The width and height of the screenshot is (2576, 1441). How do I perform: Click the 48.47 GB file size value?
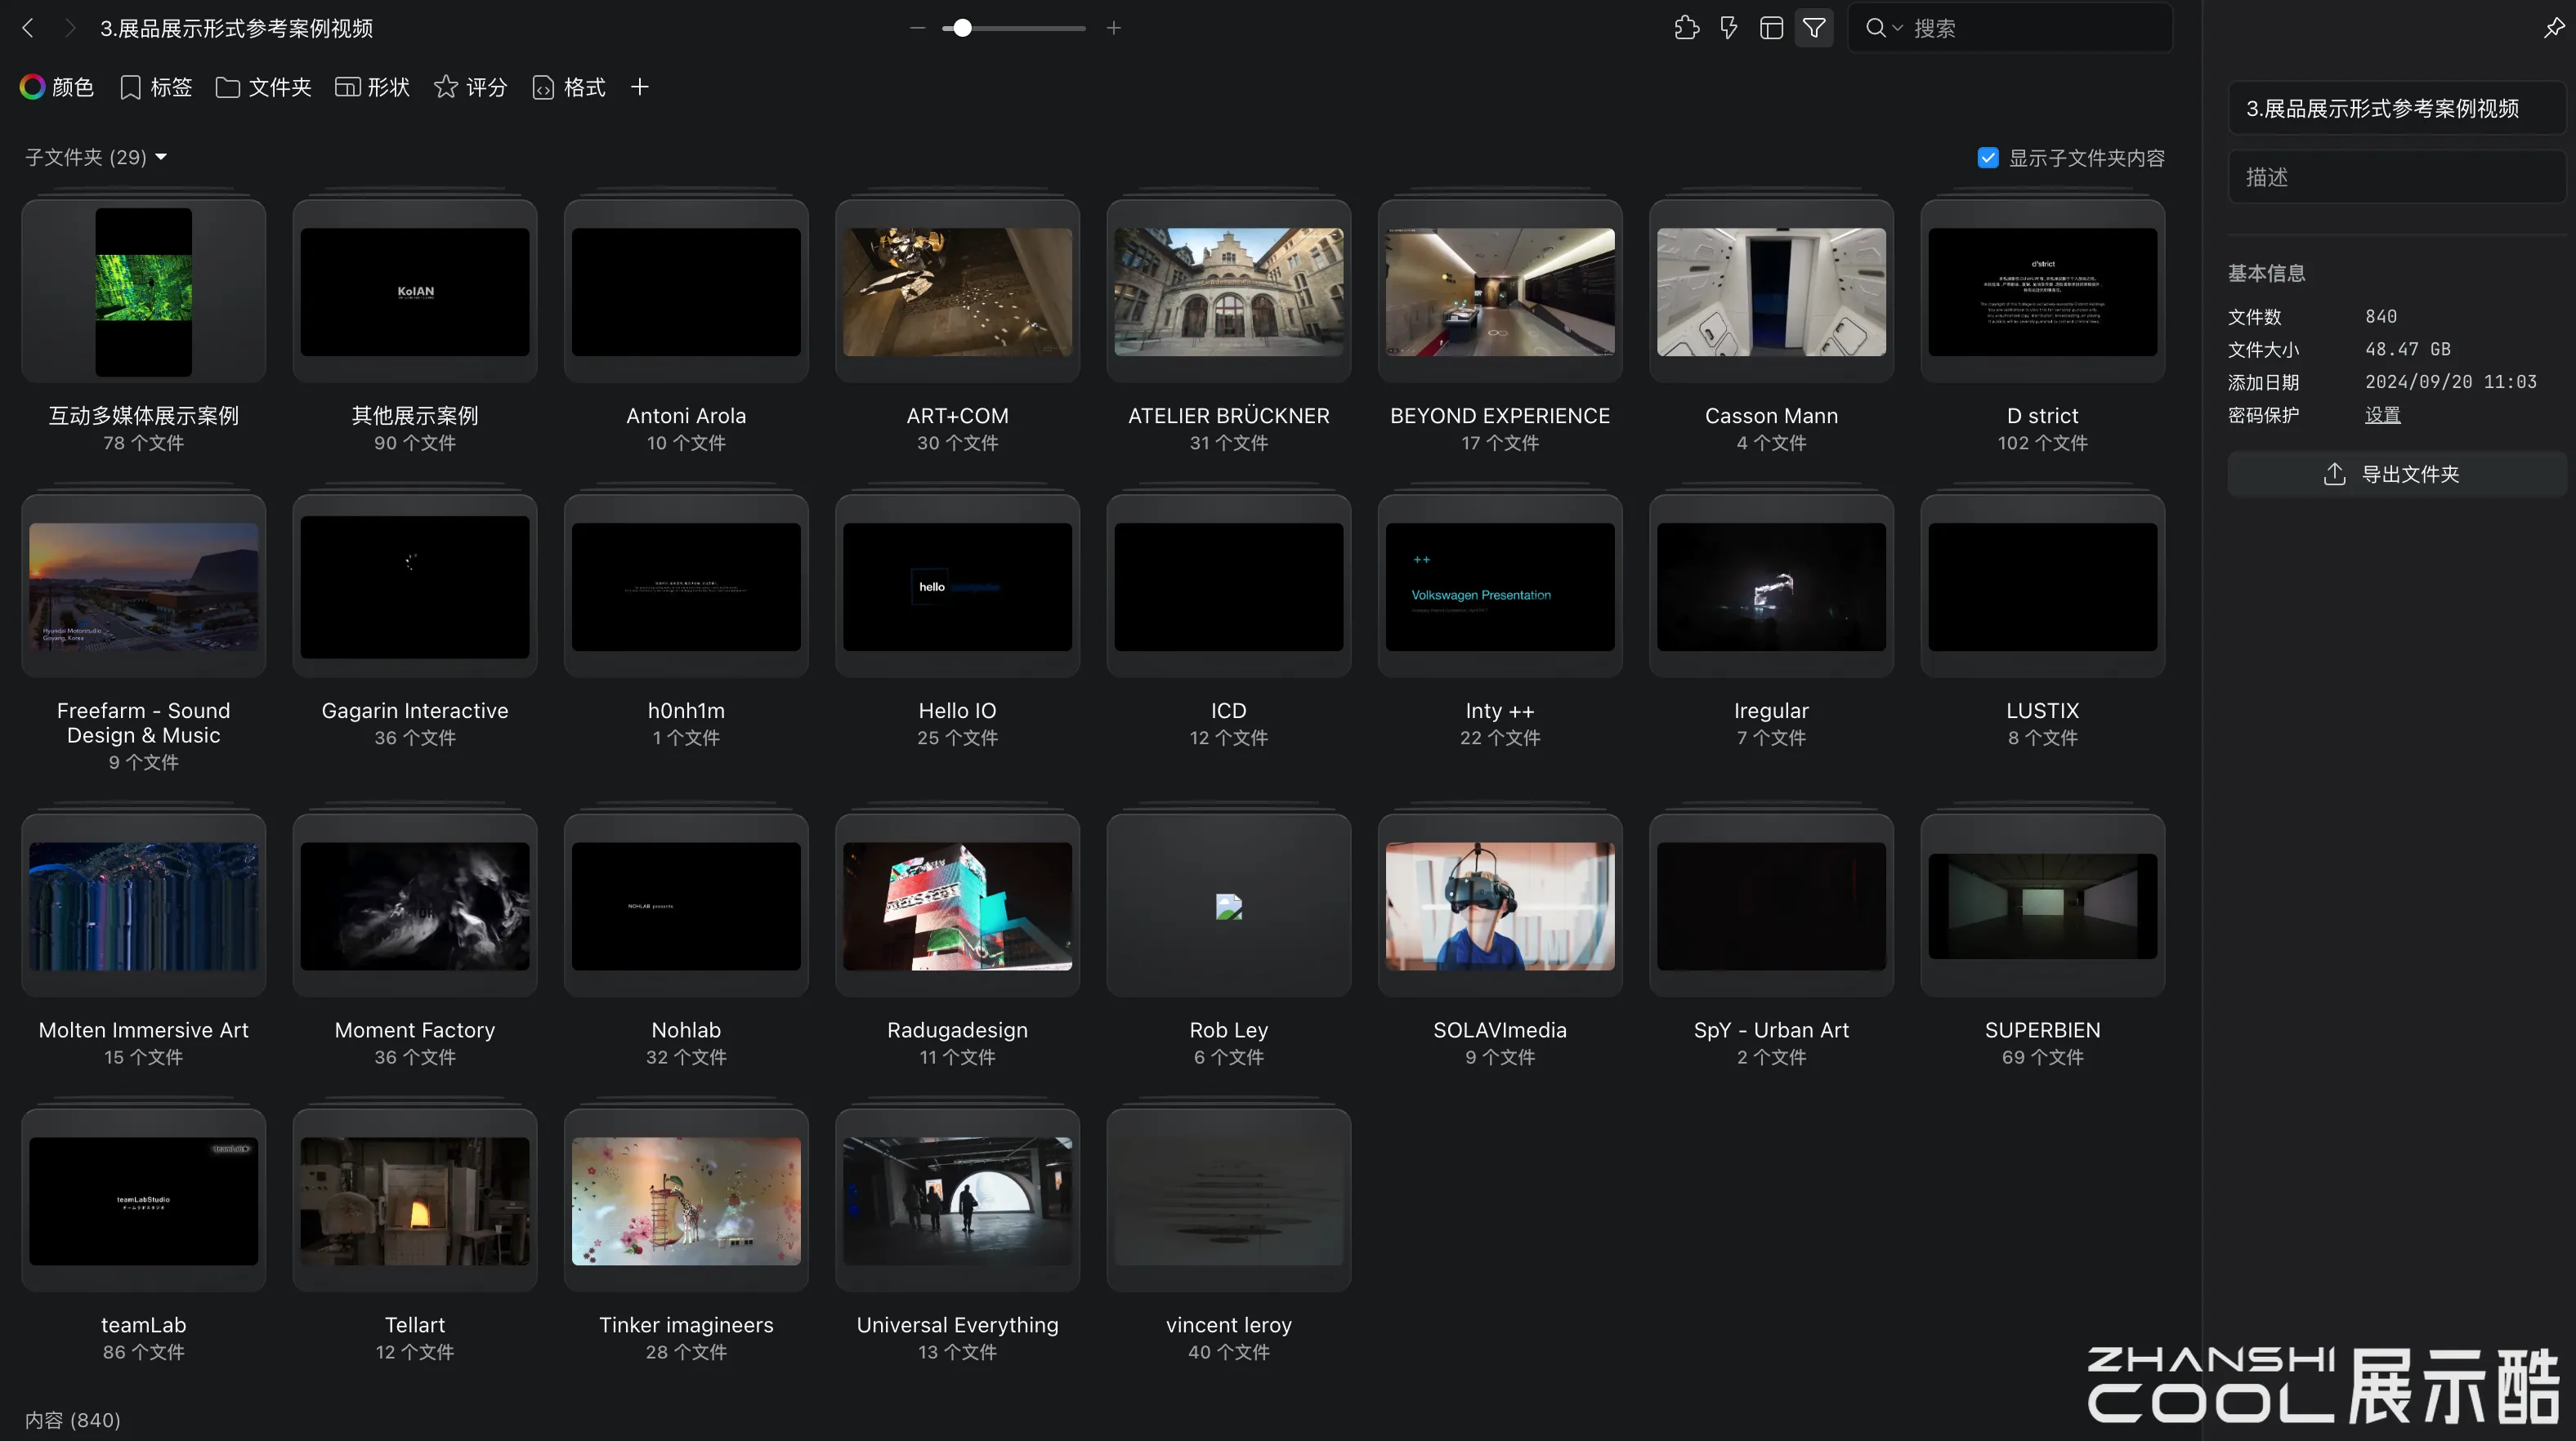click(2407, 349)
